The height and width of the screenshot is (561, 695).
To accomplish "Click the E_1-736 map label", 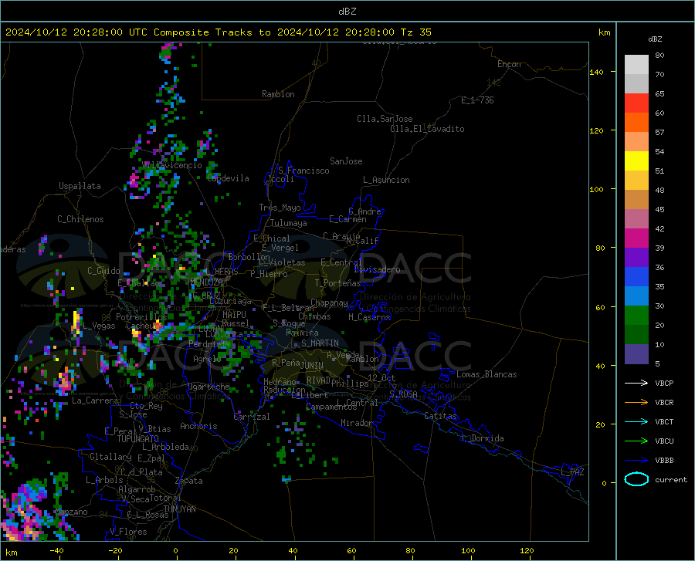I will (x=477, y=100).
